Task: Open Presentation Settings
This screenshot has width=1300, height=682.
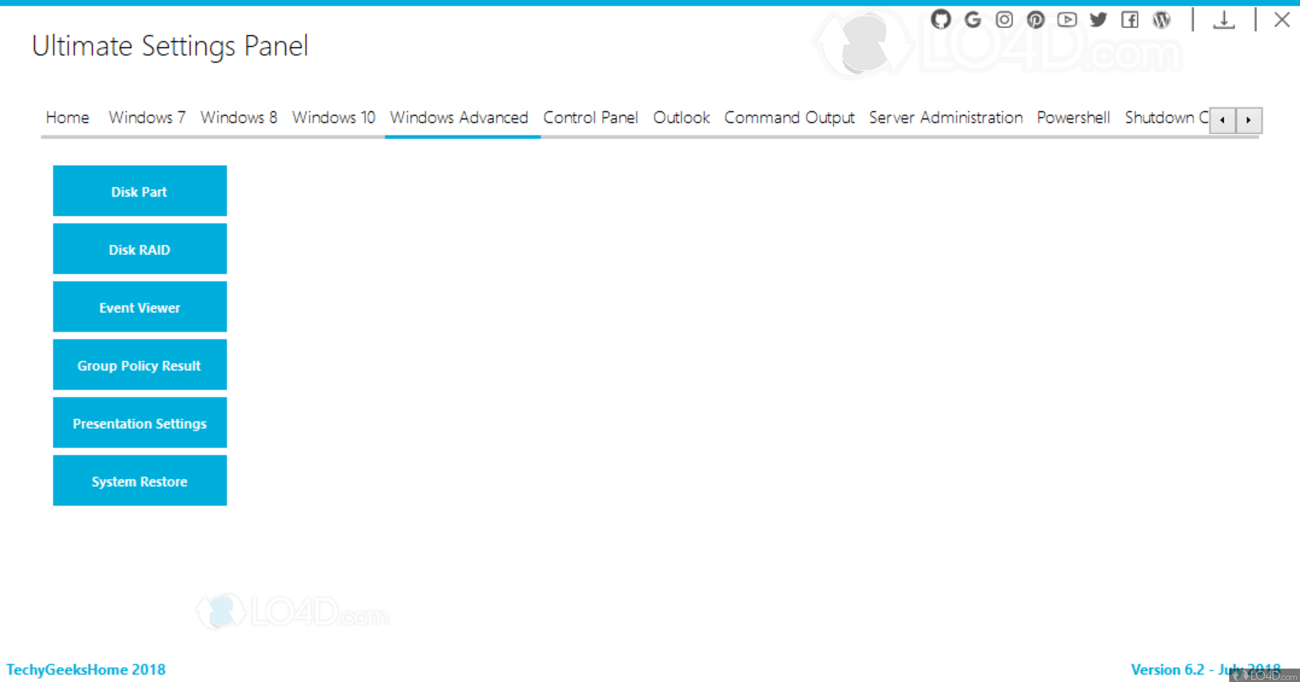Action: coord(140,423)
